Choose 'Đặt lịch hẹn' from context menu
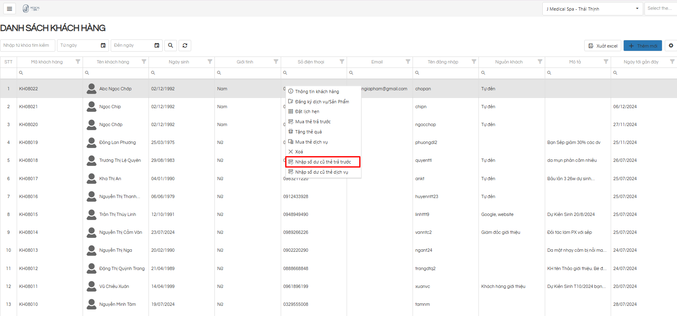 point(307,111)
